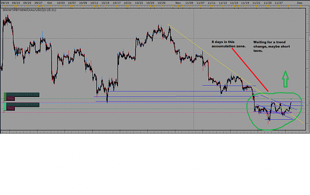Select the Entry(B) 11/29 11:19 order label
Image resolution: width=310 pixels, height=195 pixels.
click(23, 104)
